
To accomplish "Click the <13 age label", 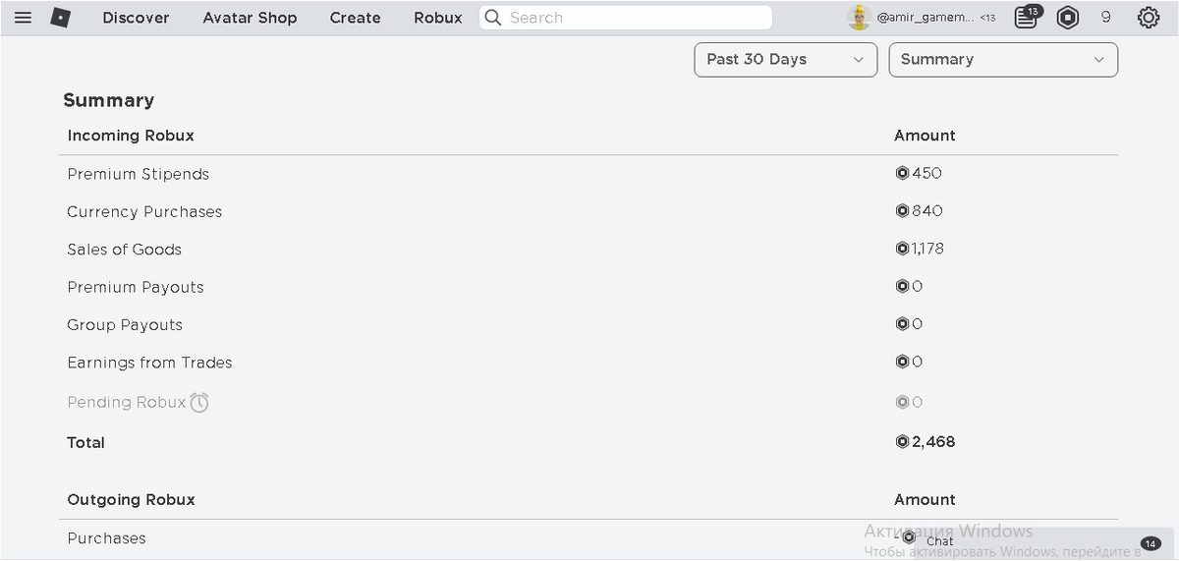I will [987, 18].
